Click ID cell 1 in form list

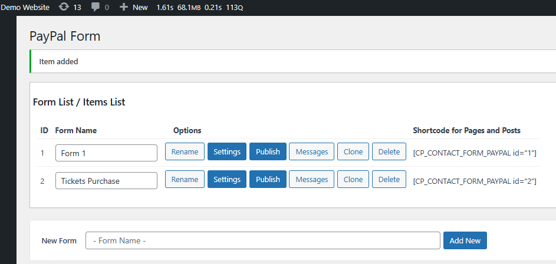tap(42, 153)
